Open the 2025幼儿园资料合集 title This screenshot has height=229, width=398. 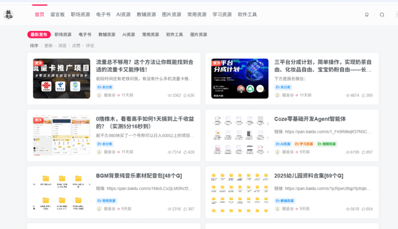coord(308,176)
